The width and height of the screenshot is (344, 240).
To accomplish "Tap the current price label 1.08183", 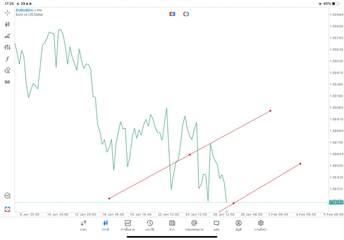I will tap(336, 202).
